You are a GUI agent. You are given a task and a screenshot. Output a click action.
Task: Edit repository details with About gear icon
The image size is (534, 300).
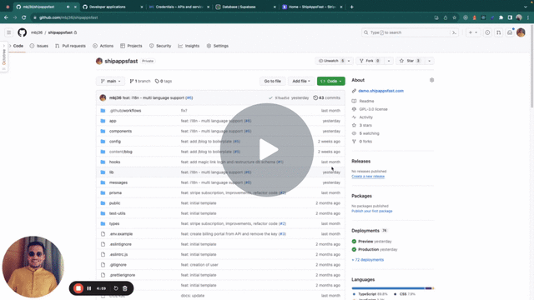[x=431, y=80]
